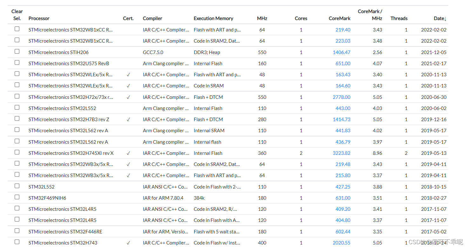
Task: Click the Internal SRAM execution memory cell
Action: point(209,131)
